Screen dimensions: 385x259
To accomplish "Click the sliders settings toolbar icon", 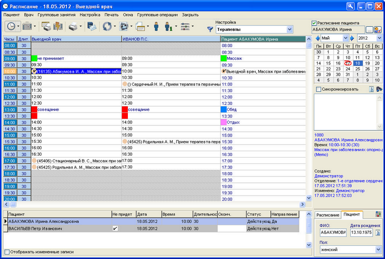I will click(185, 26).
